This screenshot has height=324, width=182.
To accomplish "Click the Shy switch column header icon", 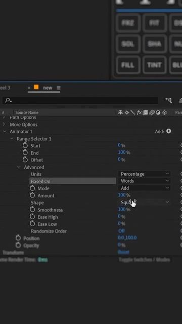I will point(120,112).
